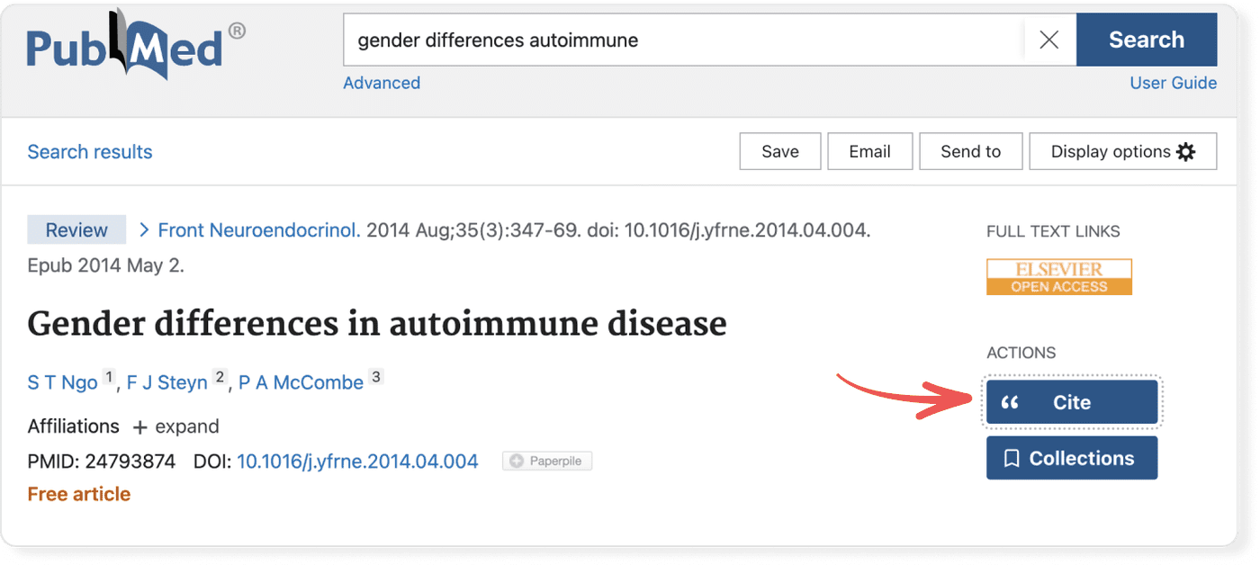Open the Send to dropdown
The image size is (1260, 565).
[x=971, y=151]
